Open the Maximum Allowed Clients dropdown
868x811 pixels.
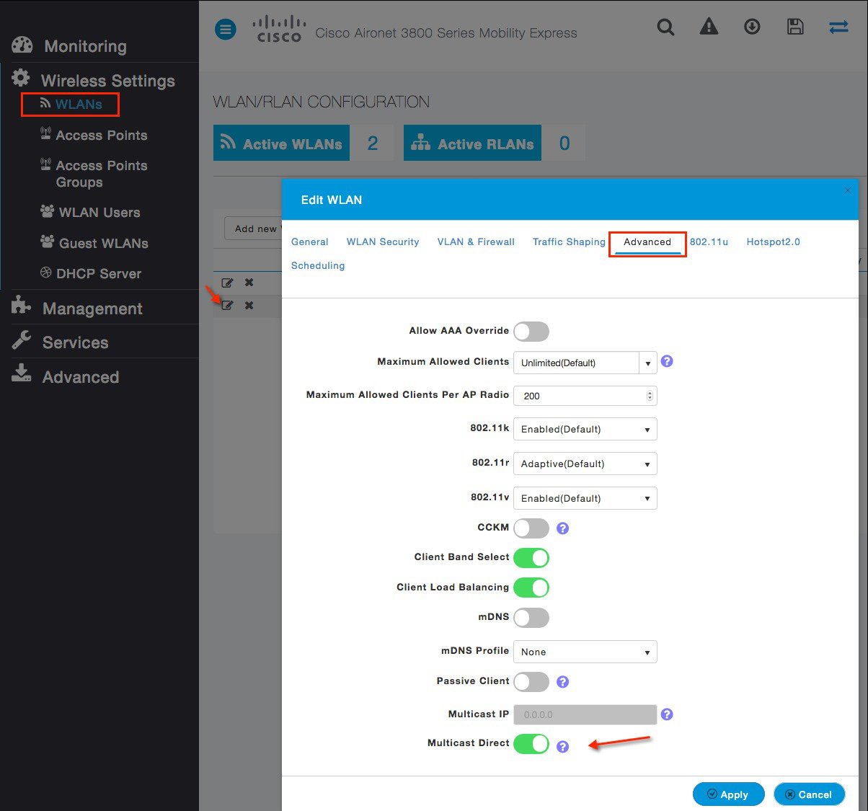pyautogui.click(x=585, y=363)
